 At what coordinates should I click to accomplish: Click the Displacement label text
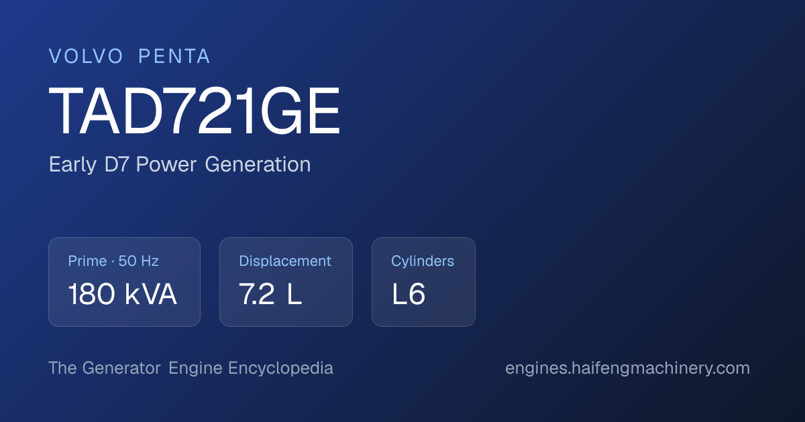285,261
